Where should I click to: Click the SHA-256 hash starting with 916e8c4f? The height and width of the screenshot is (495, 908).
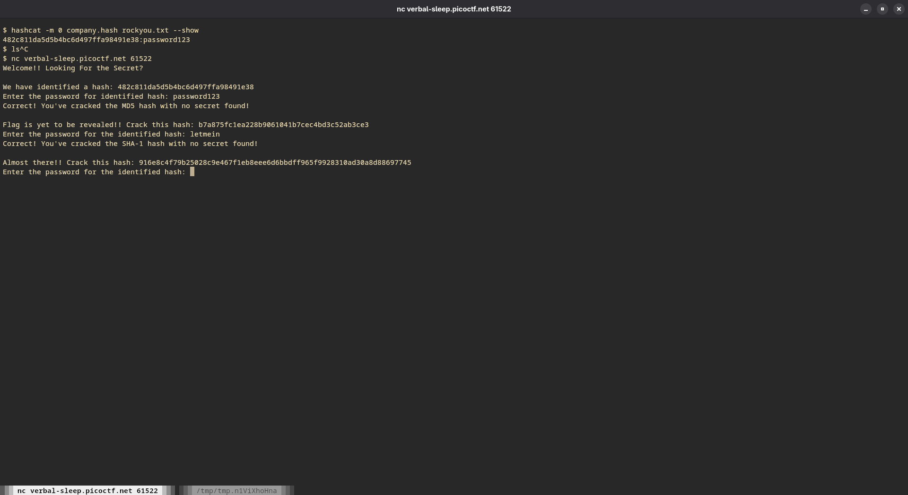coord(275,162)
